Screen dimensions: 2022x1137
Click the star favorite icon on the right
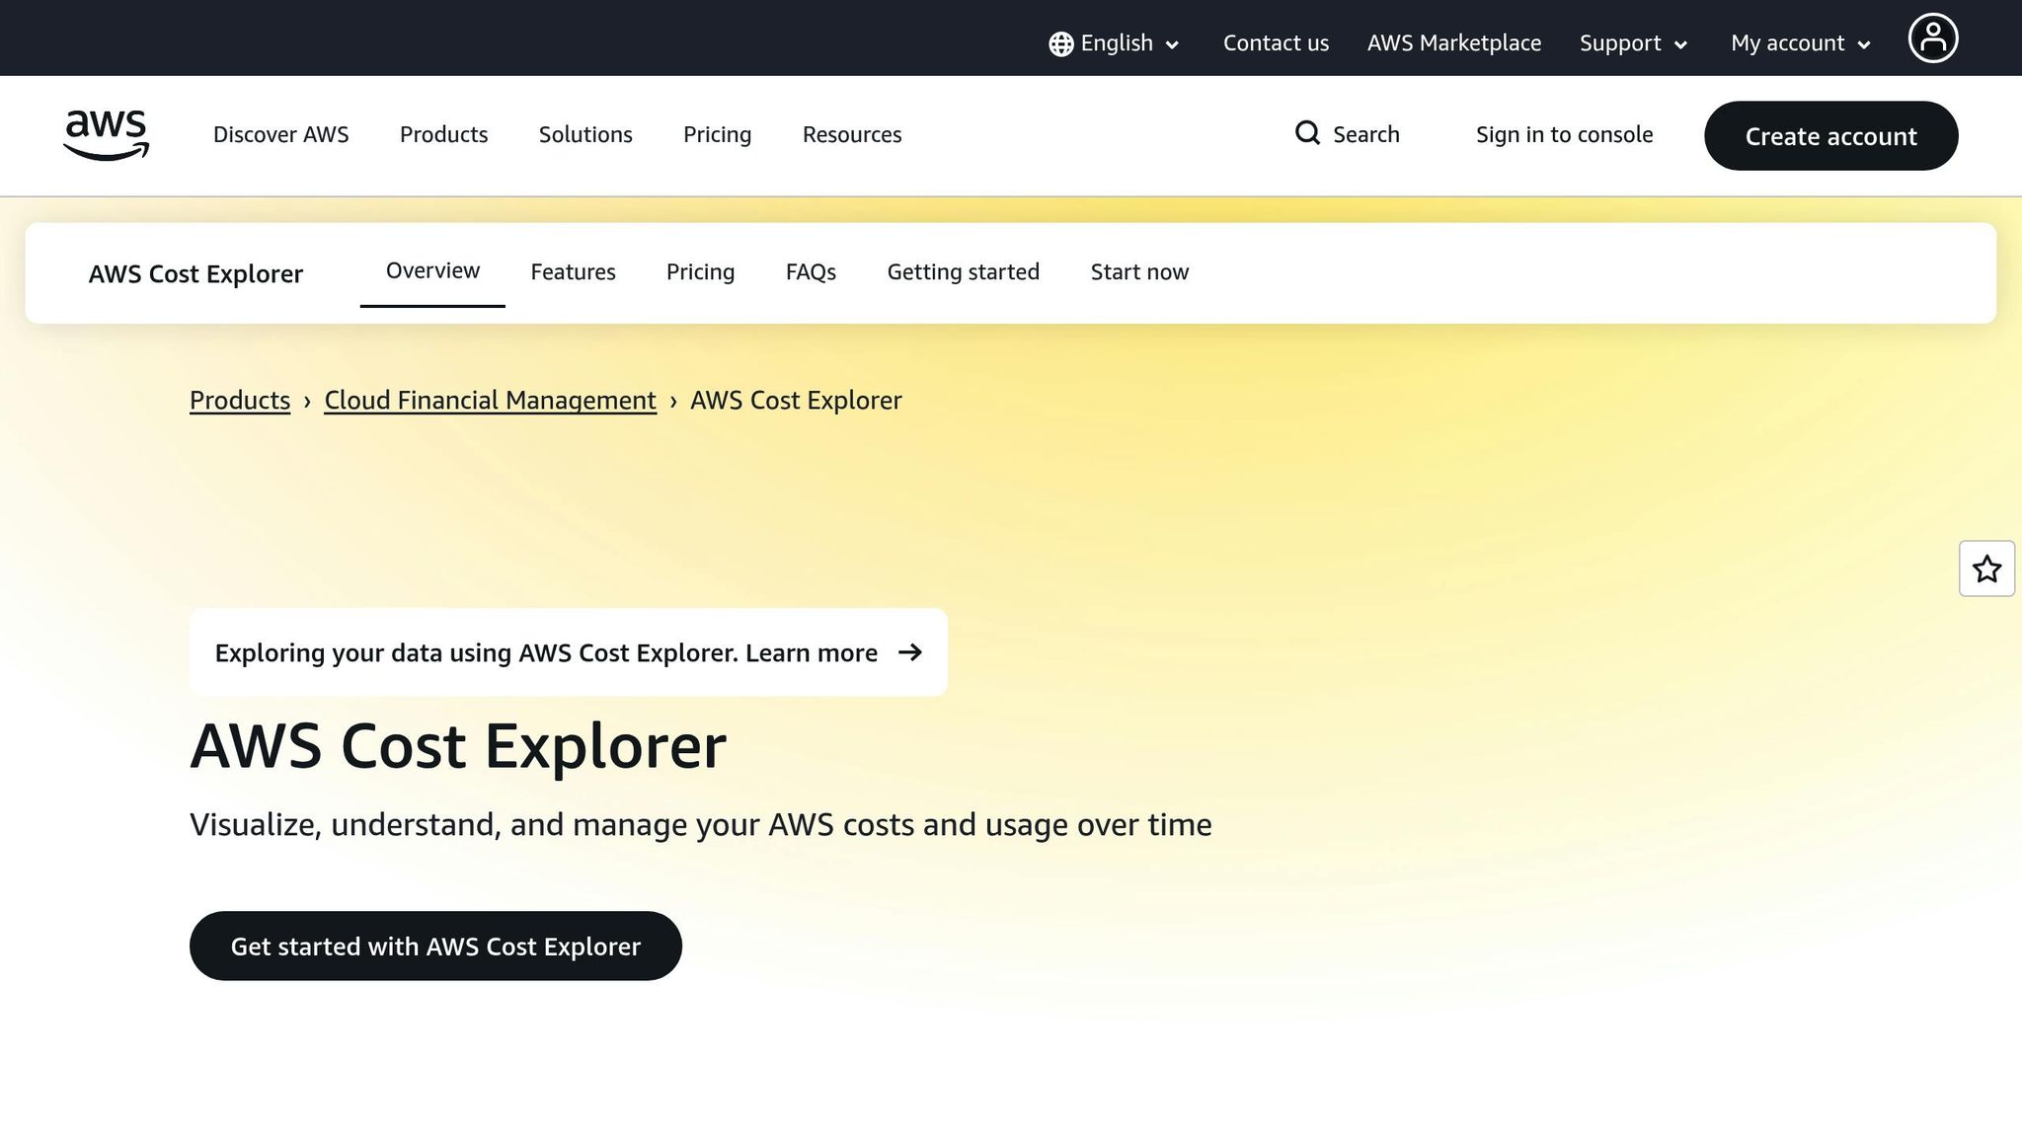point(1986,568)
